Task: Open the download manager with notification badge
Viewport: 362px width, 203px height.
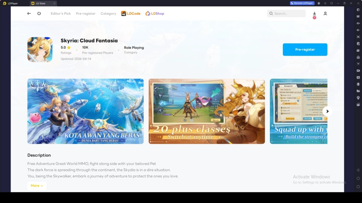Action: (x=314, y=13)
